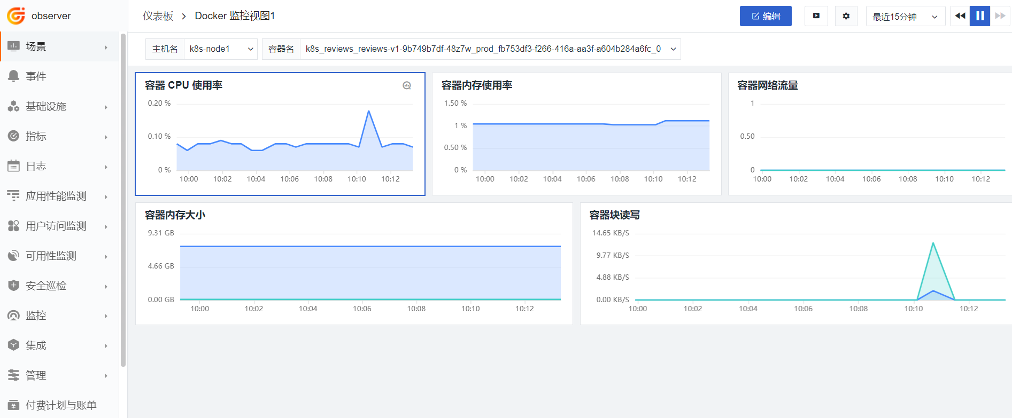Click the 基础设施 sidebar icon
This screenshot has height=418, width=1012.
coord(14,106)
